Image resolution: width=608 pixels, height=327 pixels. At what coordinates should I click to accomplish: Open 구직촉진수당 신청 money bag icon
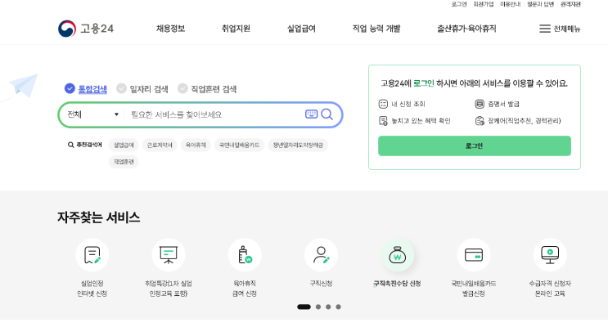[398, 255]
